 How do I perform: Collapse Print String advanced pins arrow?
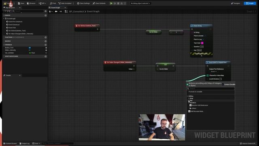coord(202,56)
